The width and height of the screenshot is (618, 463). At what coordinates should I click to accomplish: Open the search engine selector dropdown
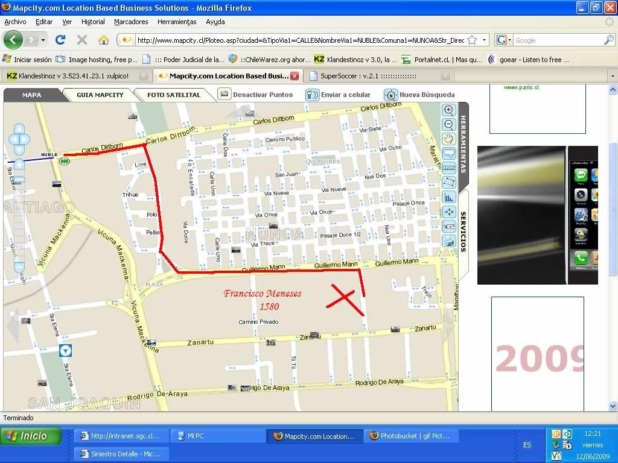[504, 40]
